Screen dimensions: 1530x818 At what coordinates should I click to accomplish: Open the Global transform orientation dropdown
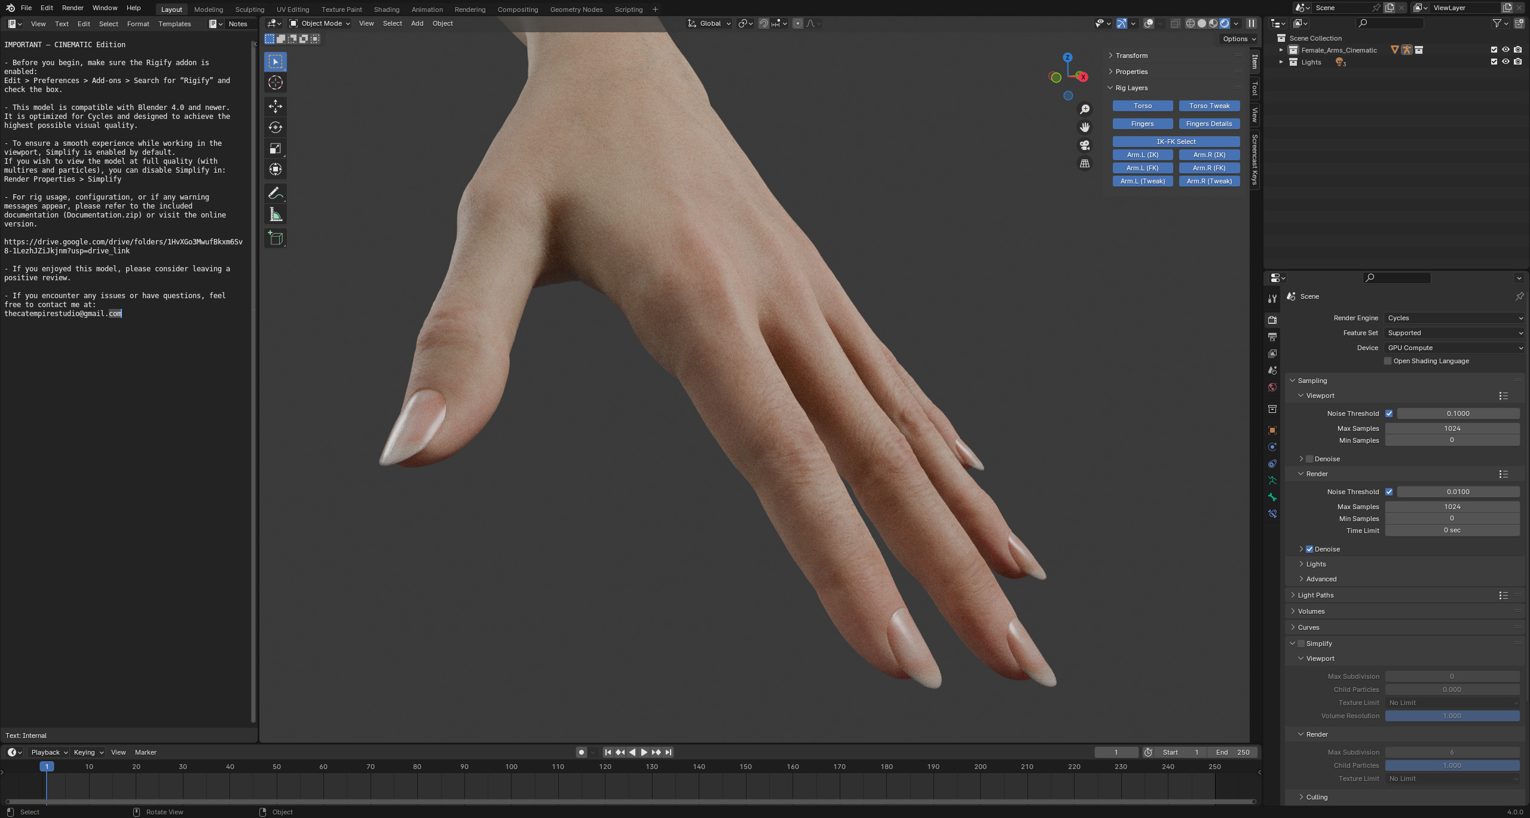pos(709,23)
